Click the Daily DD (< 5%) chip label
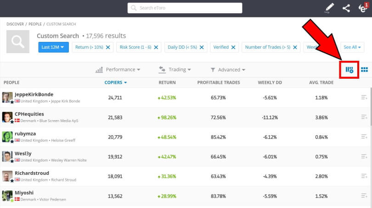The height and width of the screenshot is (208, 372). [x=182, y=47]
